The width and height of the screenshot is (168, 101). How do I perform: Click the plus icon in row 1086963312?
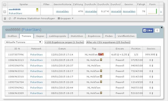101,71
